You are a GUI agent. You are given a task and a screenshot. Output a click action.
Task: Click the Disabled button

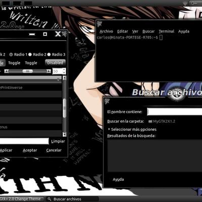click(x=55, y=63)
